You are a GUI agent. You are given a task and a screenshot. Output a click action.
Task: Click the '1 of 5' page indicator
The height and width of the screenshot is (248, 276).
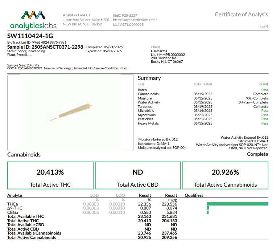point(264,27)
